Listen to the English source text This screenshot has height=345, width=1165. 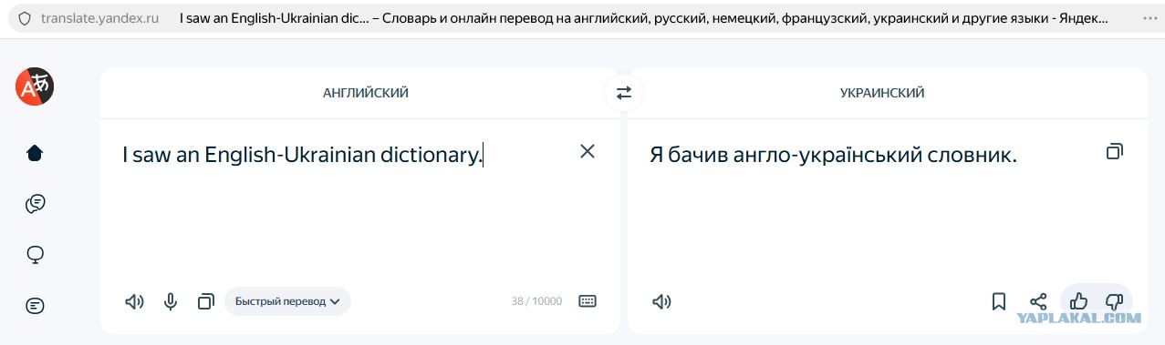134,301
